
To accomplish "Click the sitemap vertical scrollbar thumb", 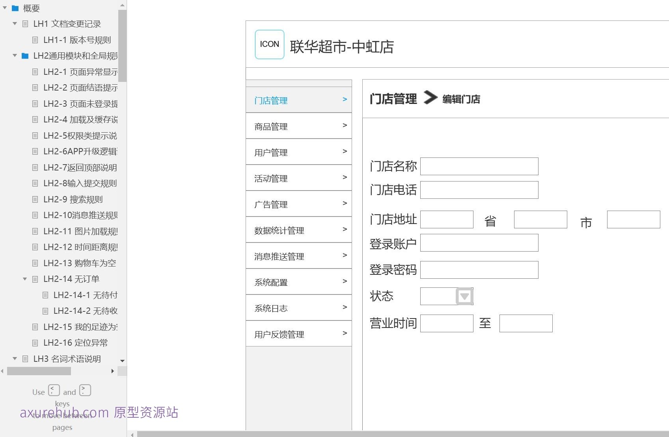I will tap(122, 46).
